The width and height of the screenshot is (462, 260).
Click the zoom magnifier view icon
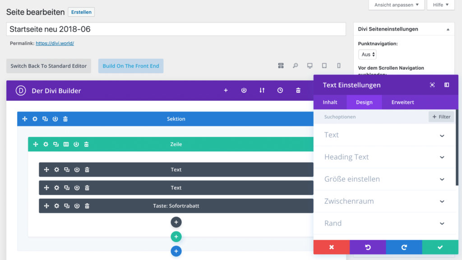(295, 65)
